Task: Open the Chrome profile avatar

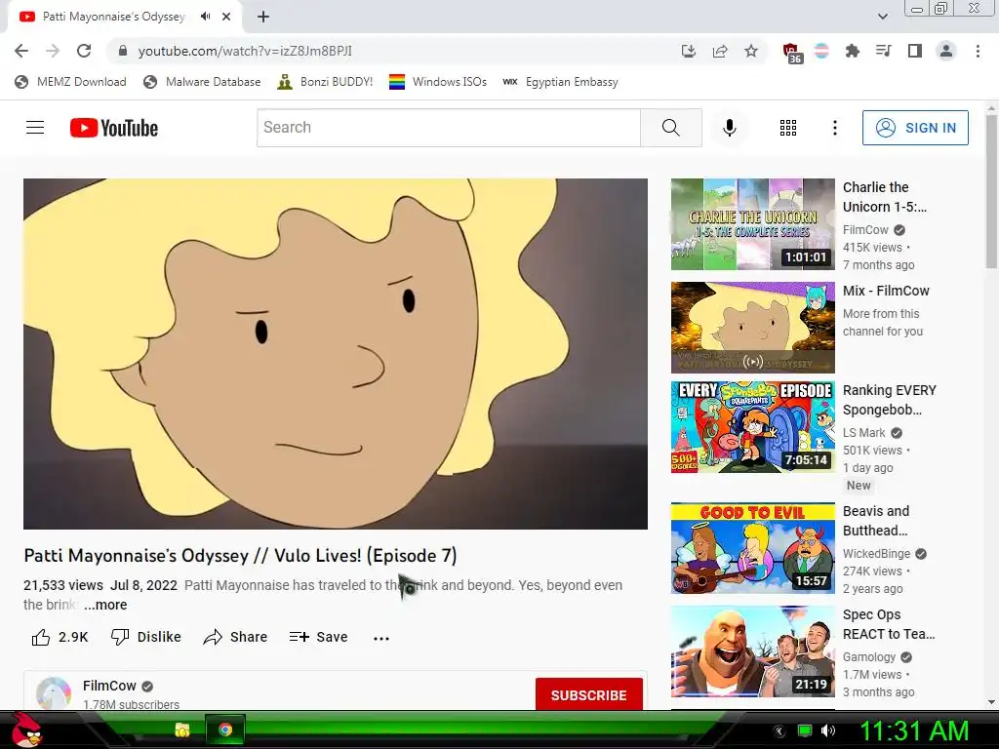Action: tap(946, 51)
